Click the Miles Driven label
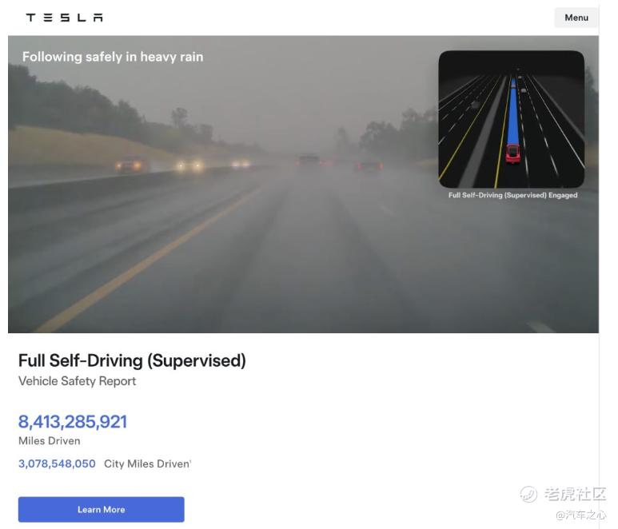The height and width of the screenshot is (529, 618). [x=50, y=441]
